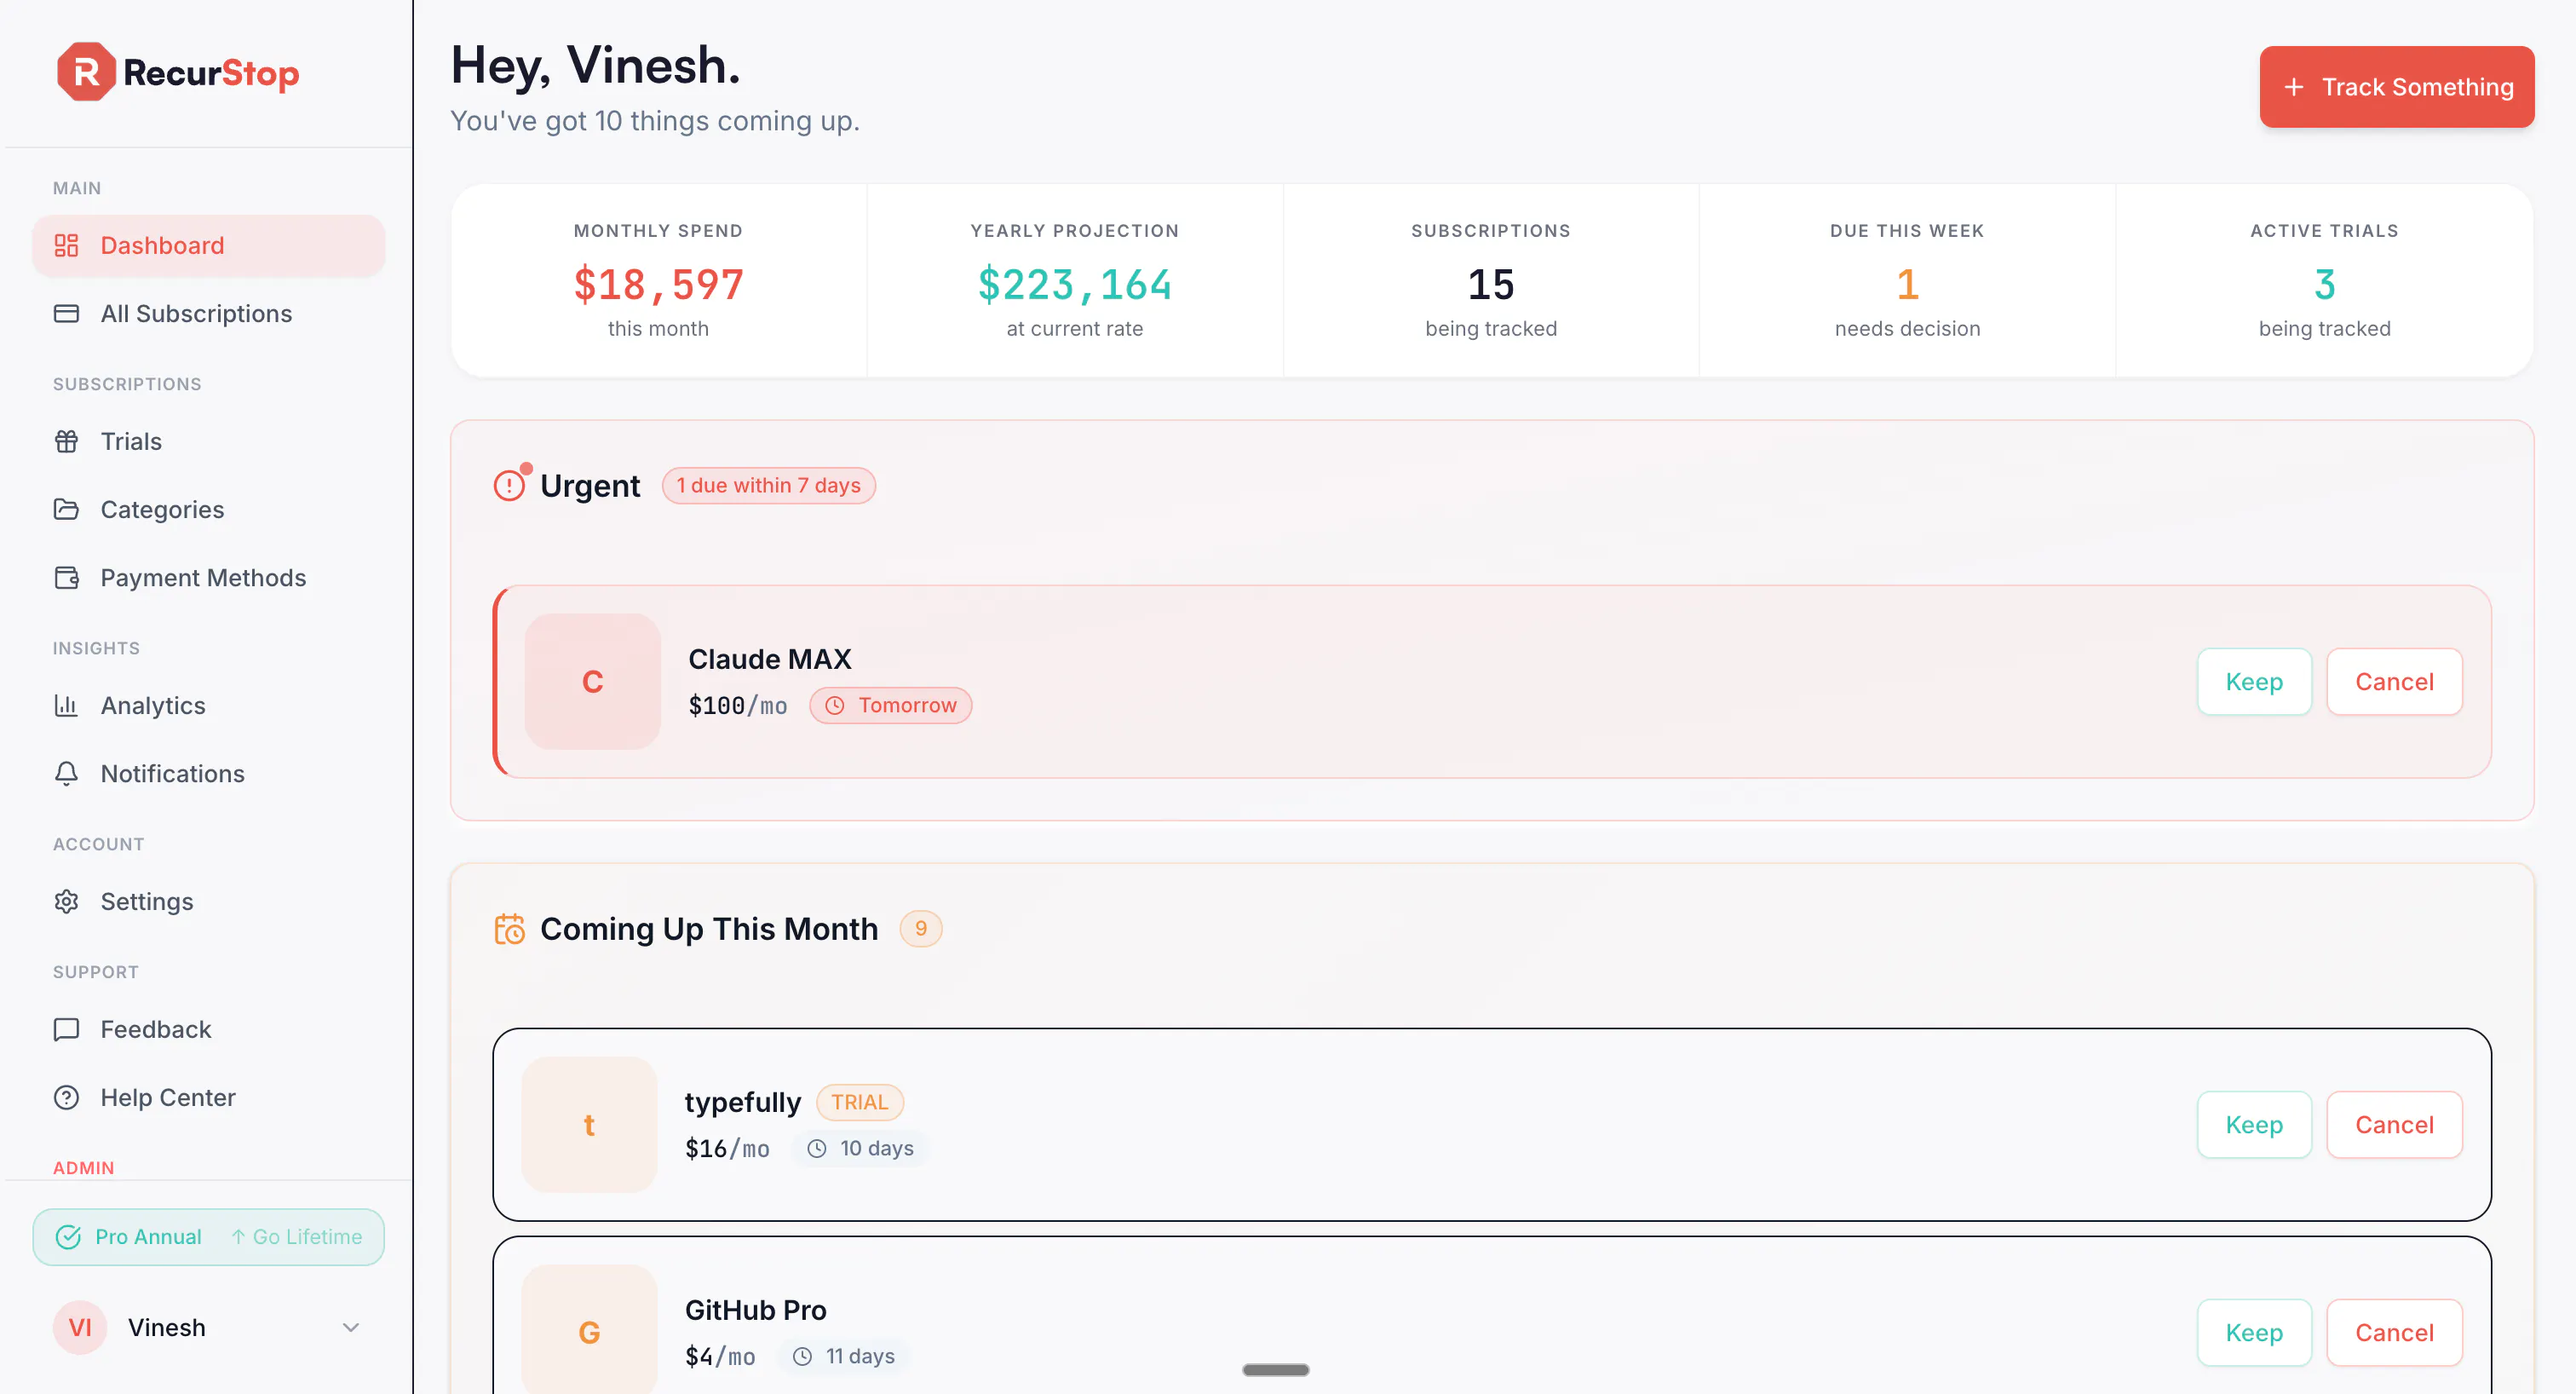Cancel the GitHub Pro subscription
This screenshot has width=2576, height=1394.
coord(2394,1332)
